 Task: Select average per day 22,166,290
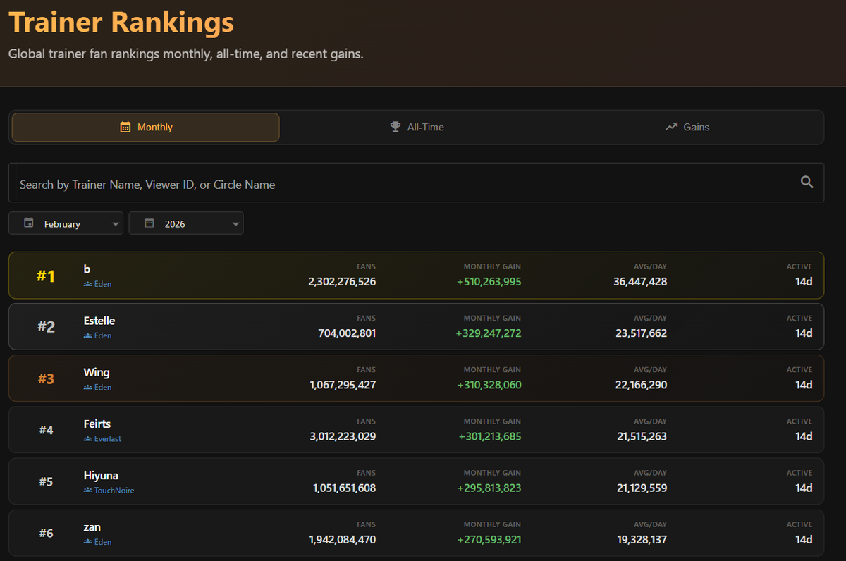click(641, 385)
